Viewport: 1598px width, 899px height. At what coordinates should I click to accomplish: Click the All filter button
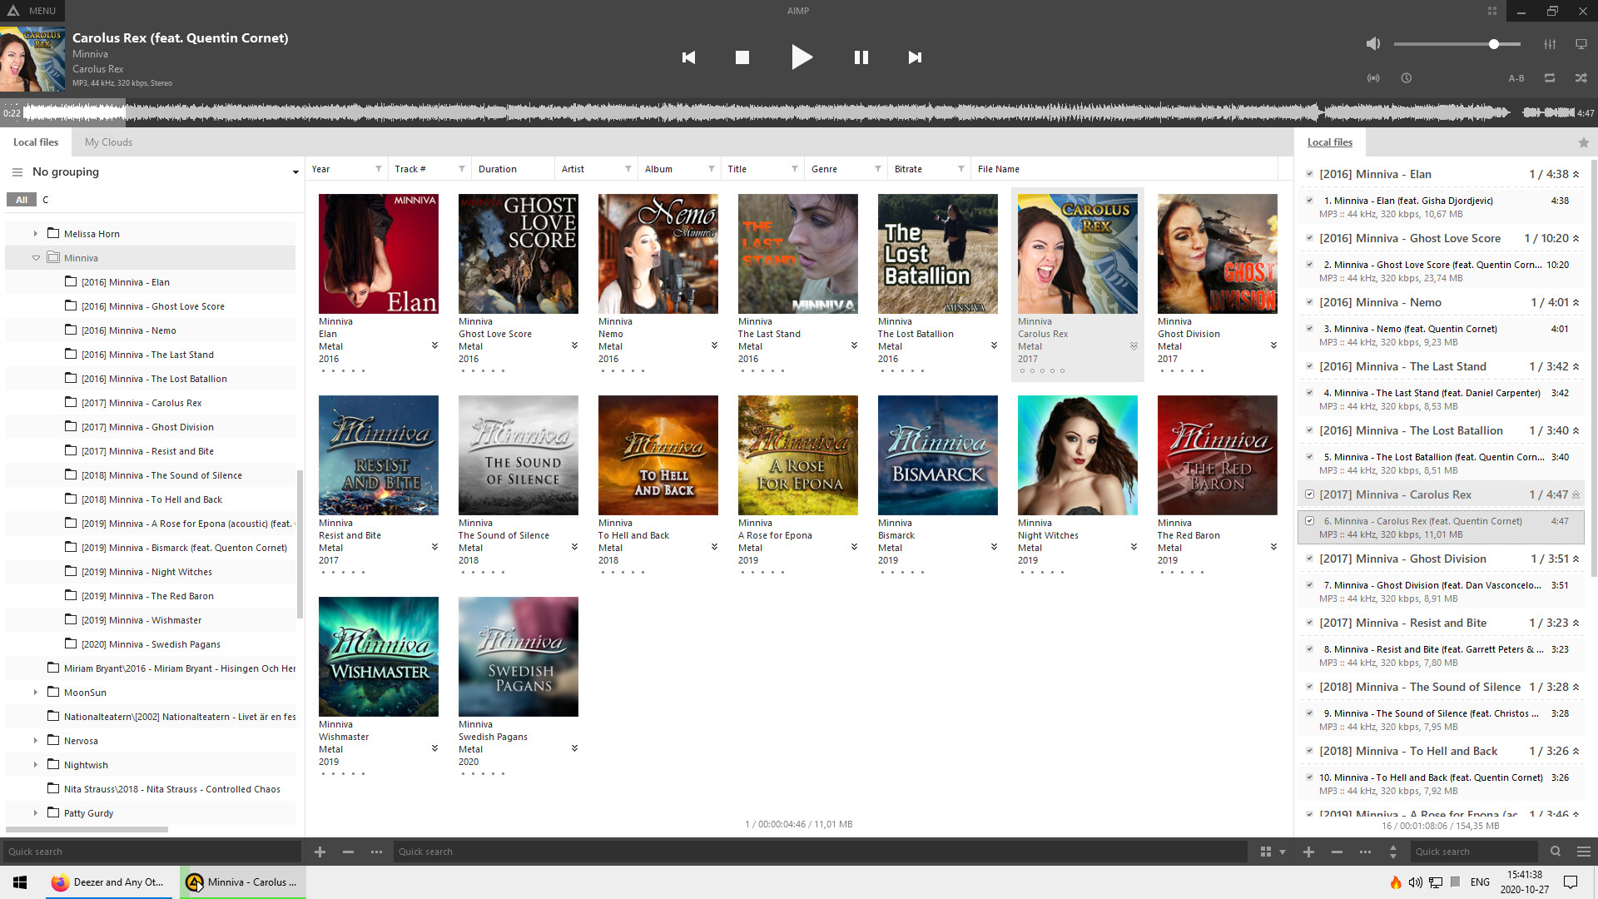pos(22,200)
